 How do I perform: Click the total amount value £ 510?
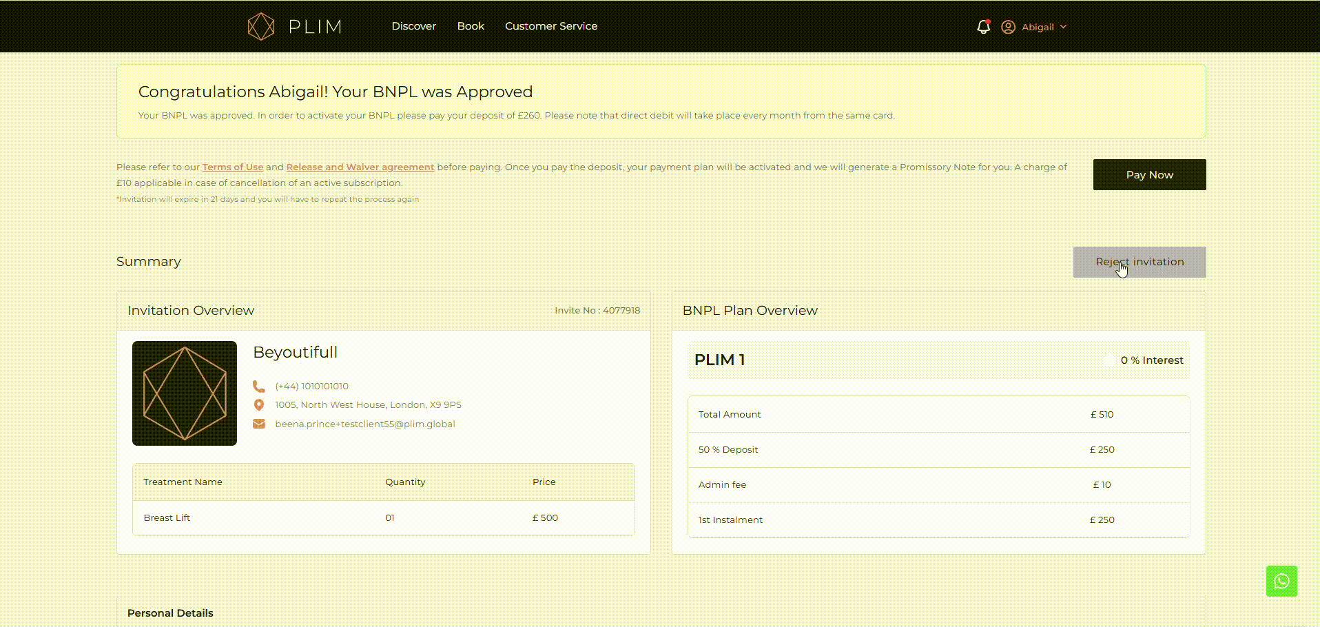[x=1102, y=414]
